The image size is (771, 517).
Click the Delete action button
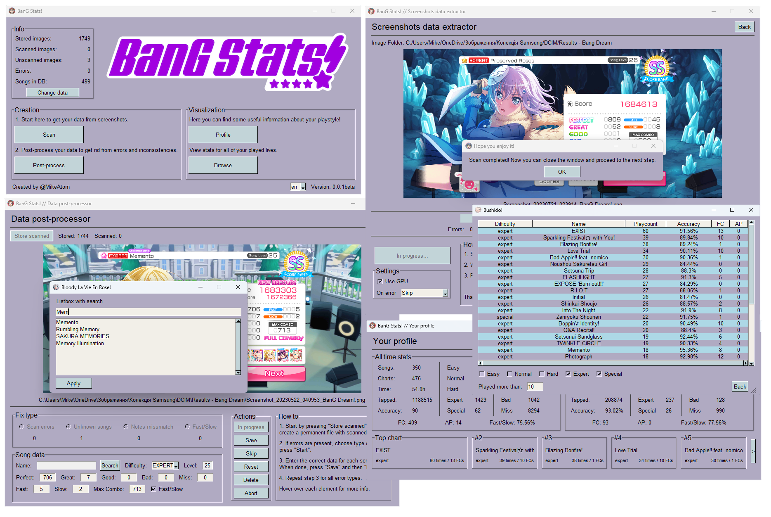click(251, 480)
